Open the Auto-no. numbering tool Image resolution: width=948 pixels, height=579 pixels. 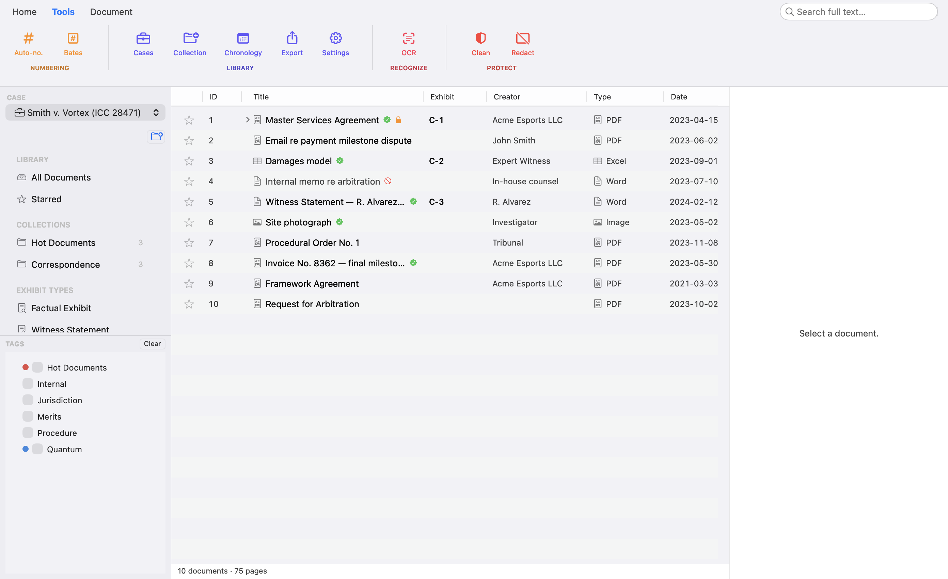[x=29, y=44]
